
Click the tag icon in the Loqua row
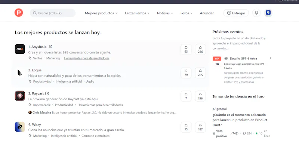30,81
